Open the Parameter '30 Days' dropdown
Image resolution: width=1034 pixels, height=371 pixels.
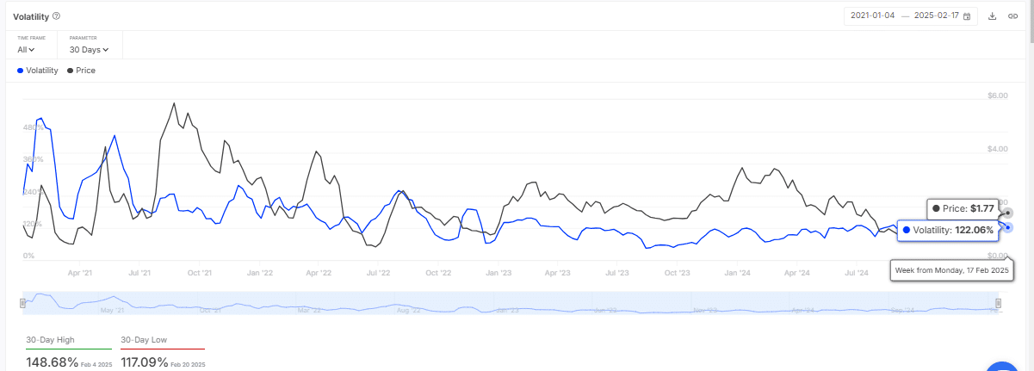coord(90,50)
